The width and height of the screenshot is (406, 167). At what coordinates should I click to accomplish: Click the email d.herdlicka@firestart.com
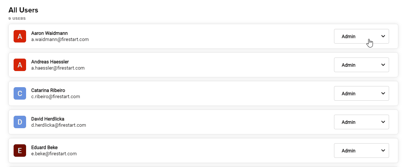pyautogui.click(x=58, y=125)
